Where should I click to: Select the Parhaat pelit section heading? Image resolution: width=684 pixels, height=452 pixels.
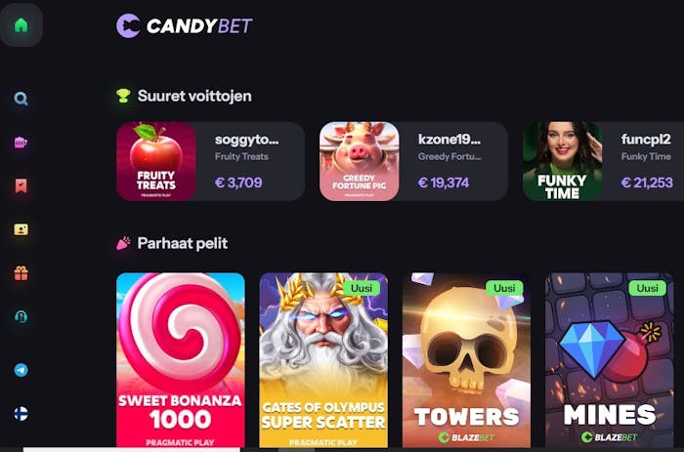(x=183, y=243)
